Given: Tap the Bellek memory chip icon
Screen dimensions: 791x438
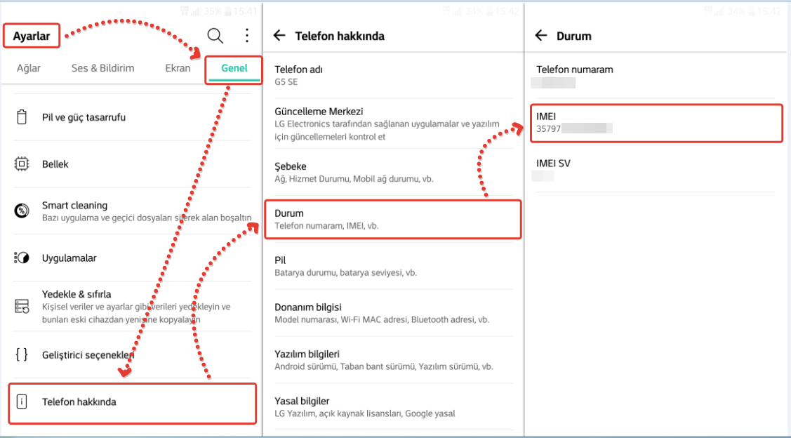Looking at the screenshot, I should 22,164.
